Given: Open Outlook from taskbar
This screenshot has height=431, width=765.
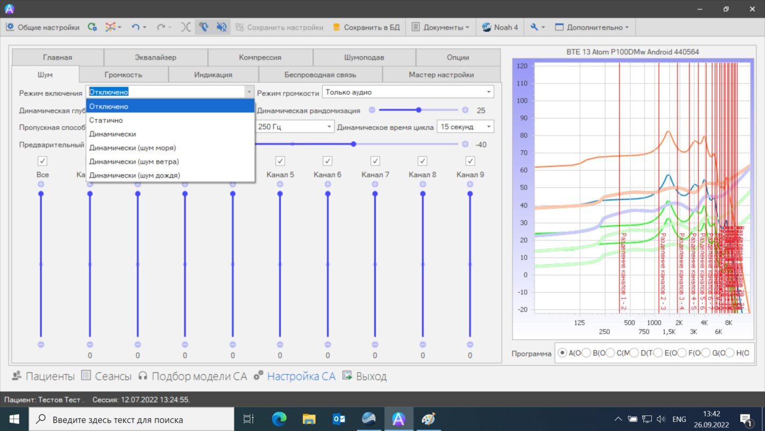Looking at the screenshot, I should (x=339, y=419).
